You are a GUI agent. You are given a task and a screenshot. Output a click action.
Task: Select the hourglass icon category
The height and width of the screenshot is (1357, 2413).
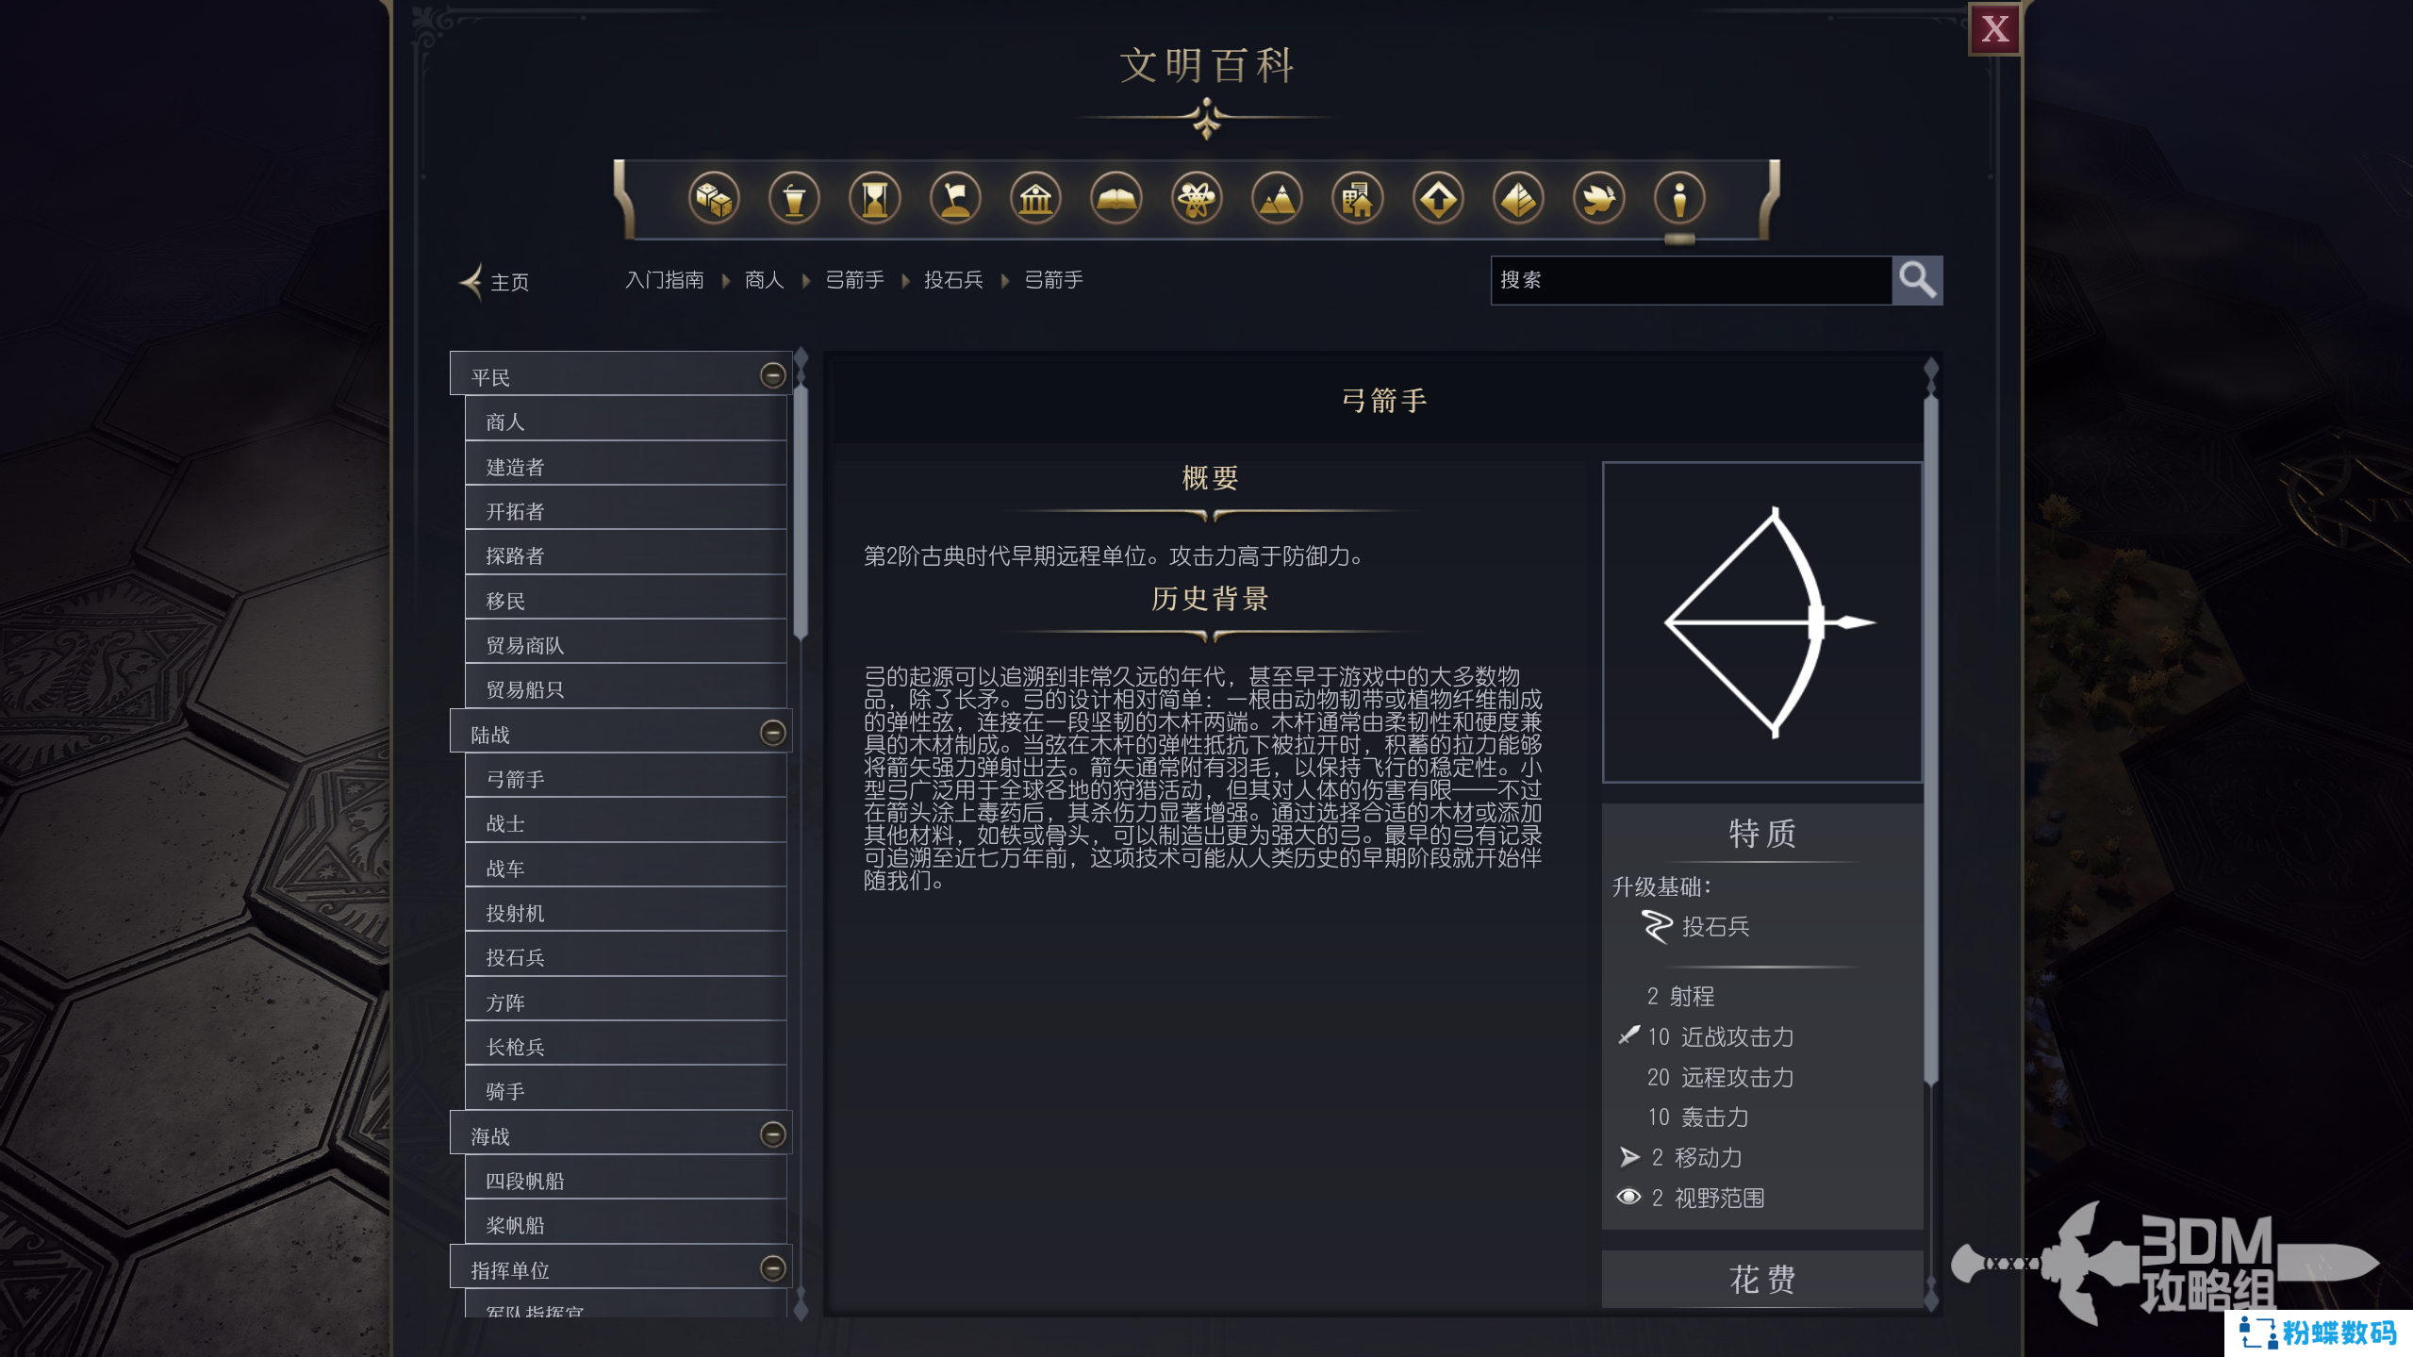coord(875,199)
